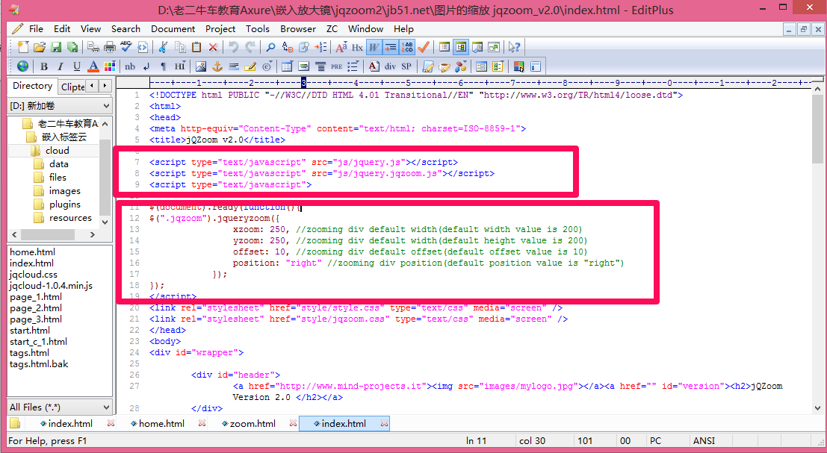Open the heading HI tag dropdown

(180, 66)
